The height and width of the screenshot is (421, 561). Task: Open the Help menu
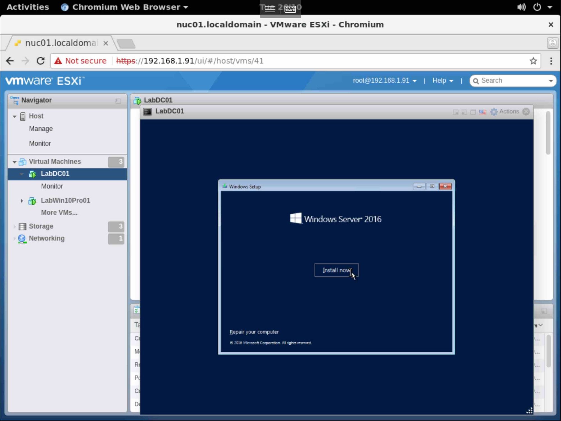click(x=443, y=81)
